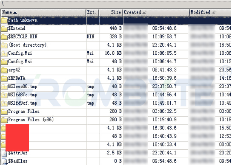
Task: Select the Program Files (x86) folder icon
Action: pos(4,120)
